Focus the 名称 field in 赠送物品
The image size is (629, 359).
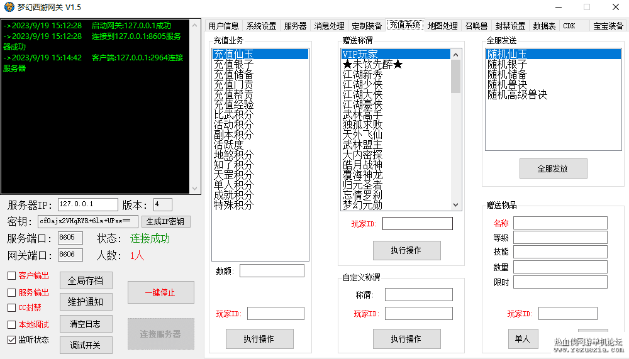click(560, 223)
